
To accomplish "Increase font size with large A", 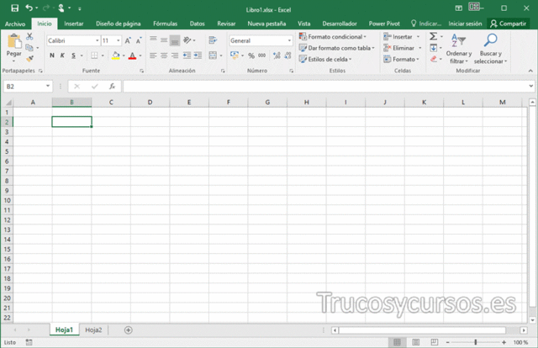I will (128, 40).
